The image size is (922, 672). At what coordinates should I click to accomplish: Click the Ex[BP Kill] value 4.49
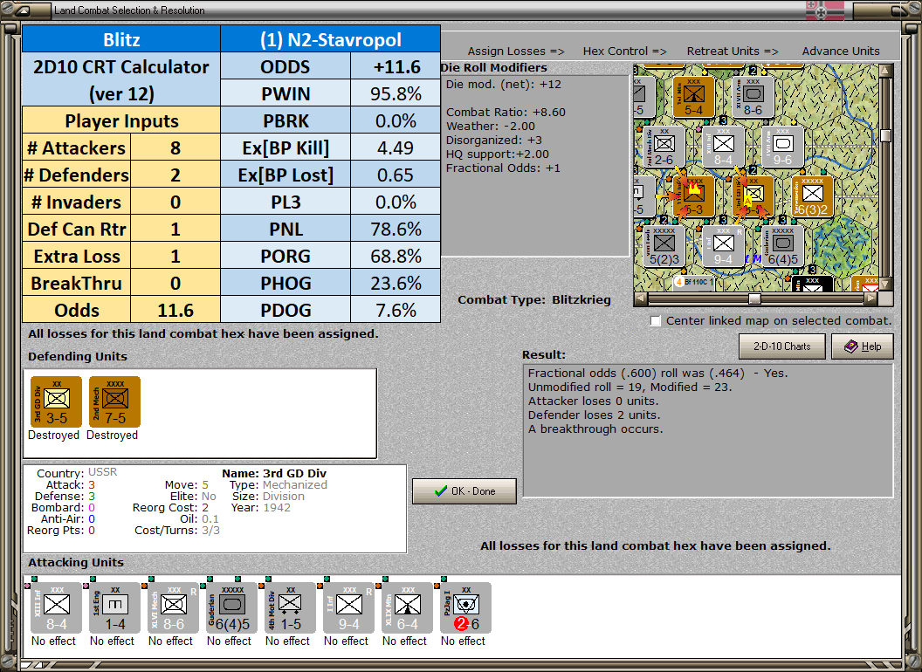[x=396, y=147]
